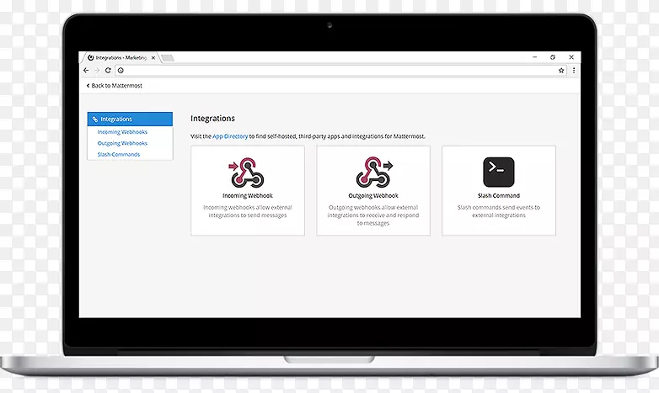659x393 pixels.
Task: Select Integrations in the sidebar
Action: click(130, 119)
